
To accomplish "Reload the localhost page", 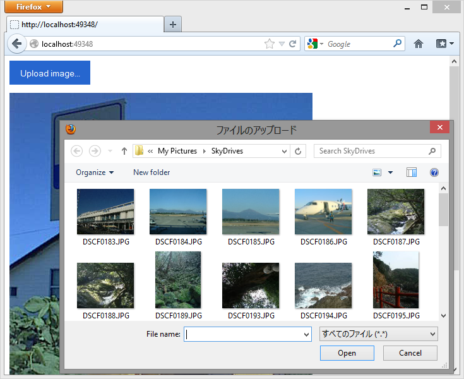I will pyautogui.click(x=293, y=44).
